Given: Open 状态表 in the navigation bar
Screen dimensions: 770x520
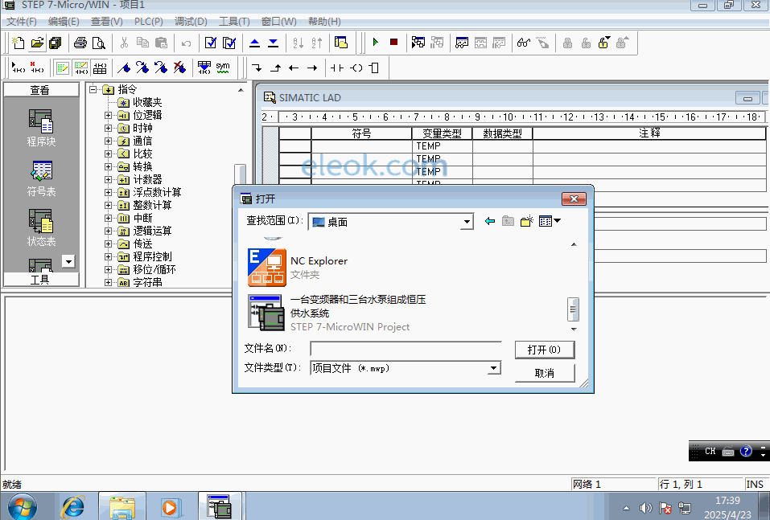Looking at the screenshot, I should (x=41, y=227).
